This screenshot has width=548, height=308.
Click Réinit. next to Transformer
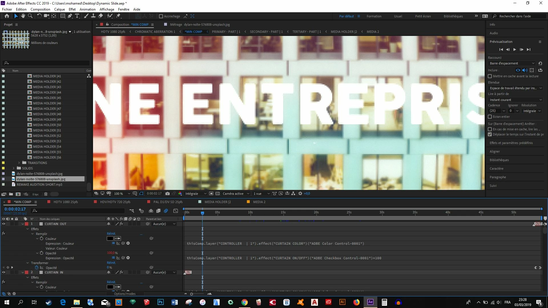coord(111,263)
